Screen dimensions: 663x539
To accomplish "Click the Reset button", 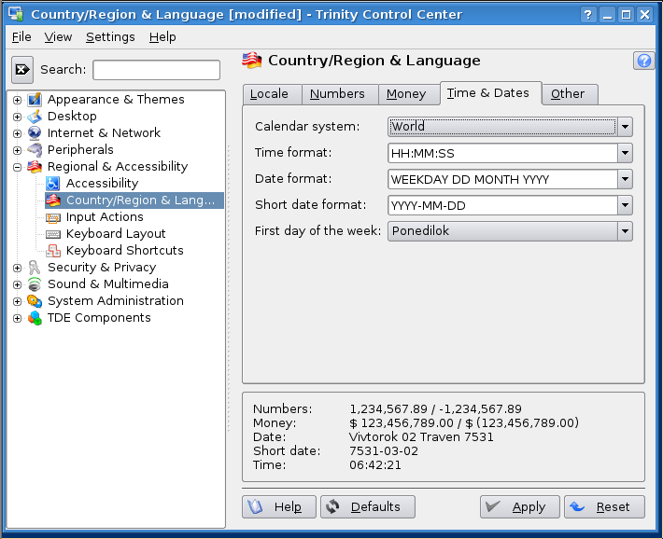I will click(x=605, y=507).
